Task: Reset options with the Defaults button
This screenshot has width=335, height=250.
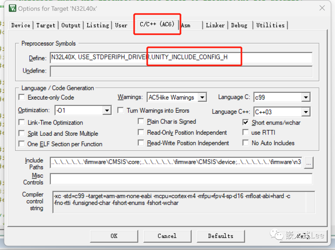Action: click(x=221, y=236)
